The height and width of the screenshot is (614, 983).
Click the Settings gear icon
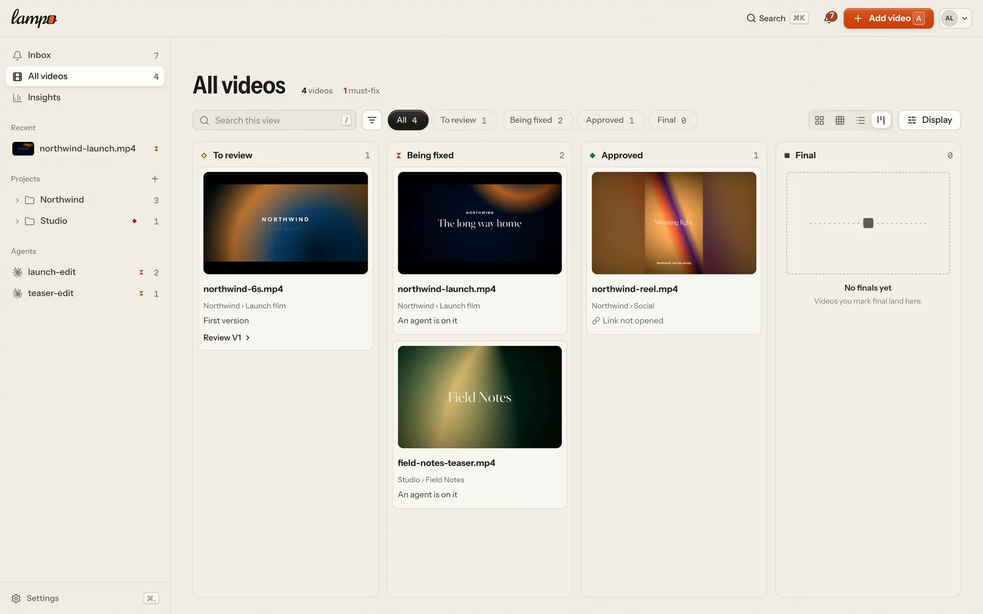coord(16,598)
